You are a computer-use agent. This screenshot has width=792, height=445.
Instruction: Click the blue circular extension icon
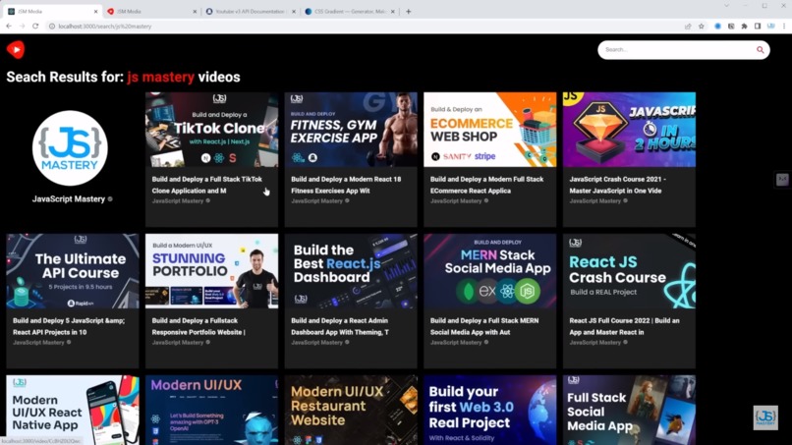717,27
